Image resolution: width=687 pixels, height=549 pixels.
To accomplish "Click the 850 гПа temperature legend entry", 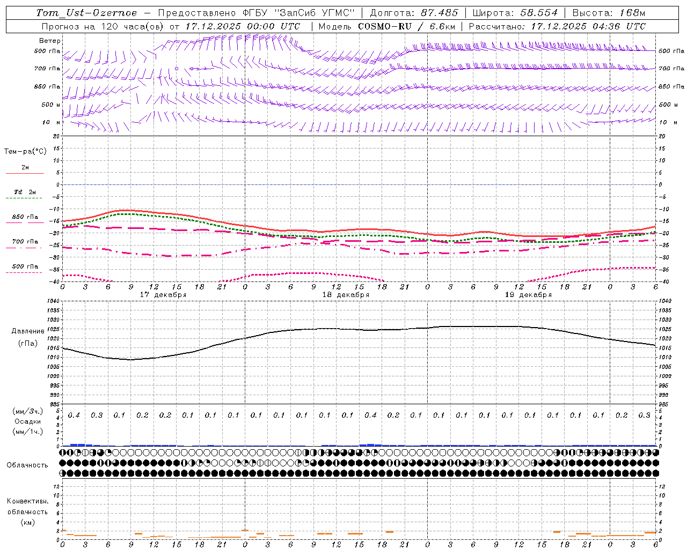I will coord(25,217).
